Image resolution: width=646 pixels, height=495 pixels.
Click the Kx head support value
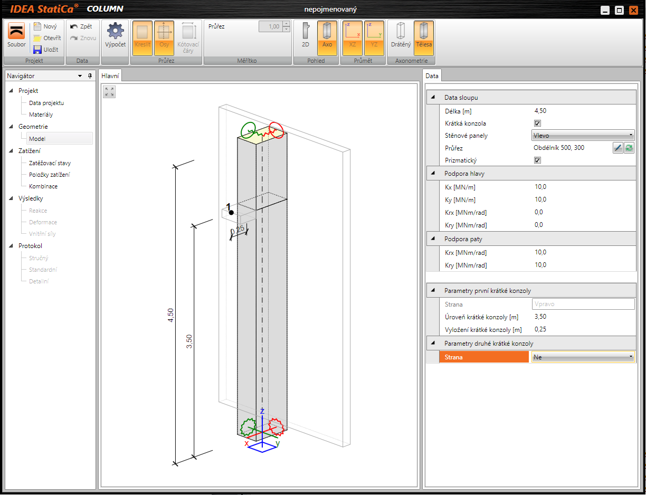point(540,187)
